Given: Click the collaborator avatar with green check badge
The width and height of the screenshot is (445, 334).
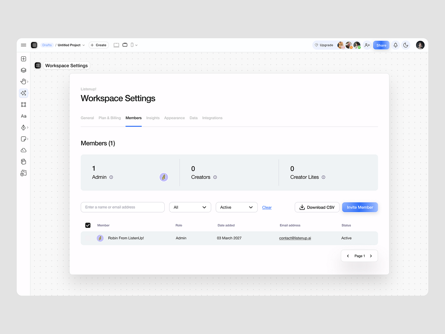Looking at the screenshot, I should click(x=357, y=45).
